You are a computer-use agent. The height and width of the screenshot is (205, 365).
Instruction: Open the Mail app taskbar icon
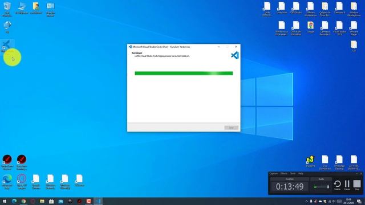coord(61,201)
